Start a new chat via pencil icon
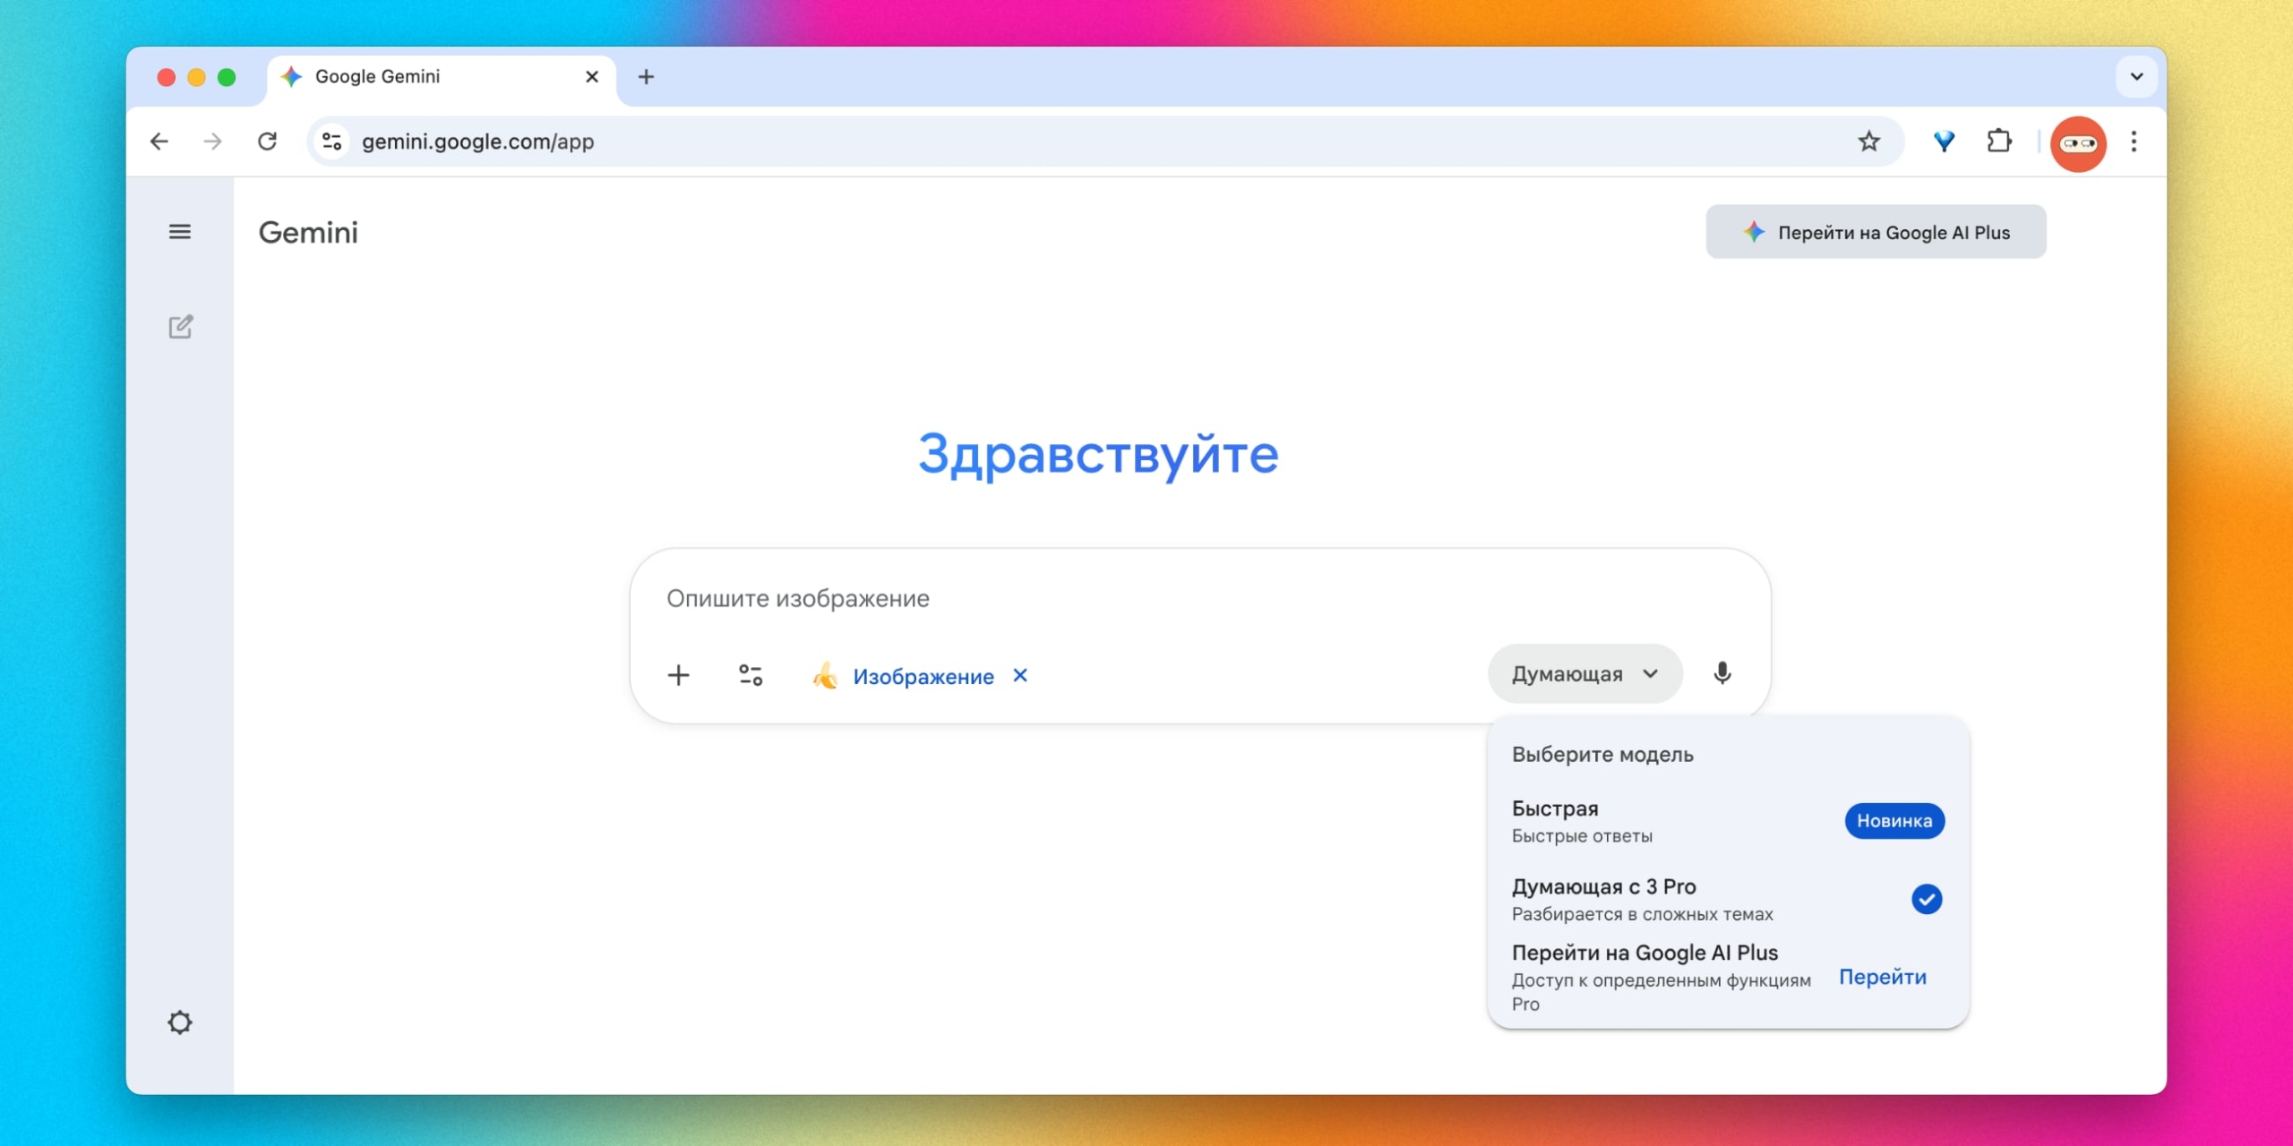The height and width of the screenshot is (1146, 2293). (182, 327)
